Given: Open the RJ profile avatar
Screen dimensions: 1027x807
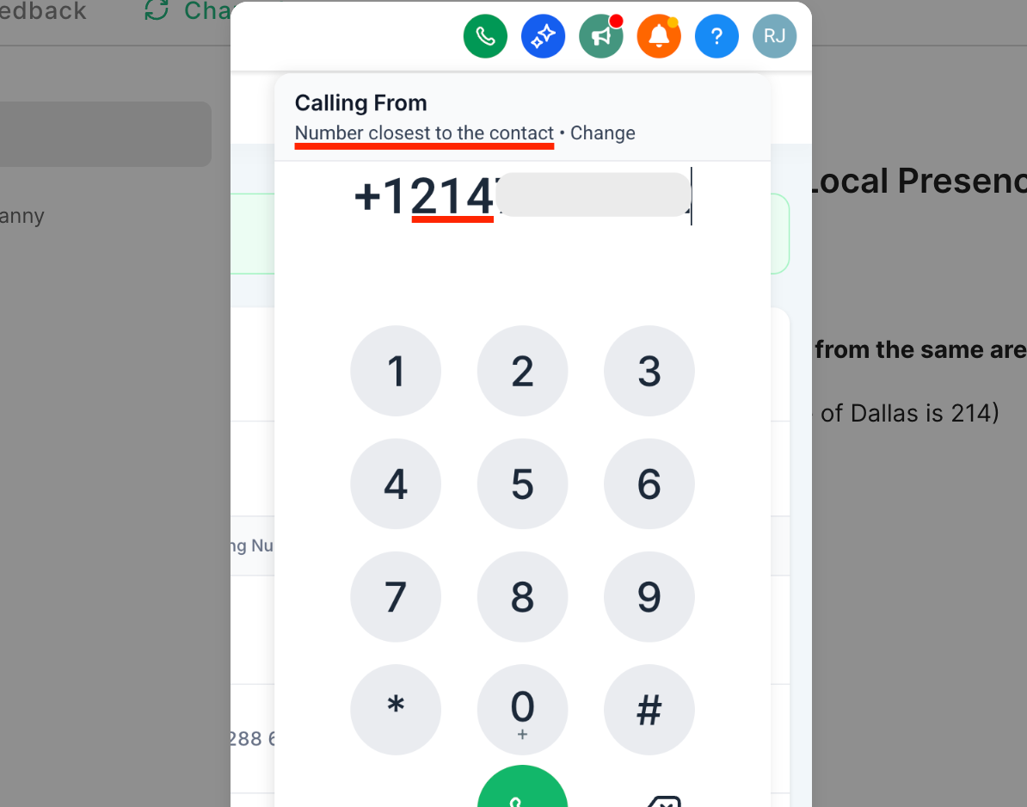Looking at the screenshot, I should 775,36.
